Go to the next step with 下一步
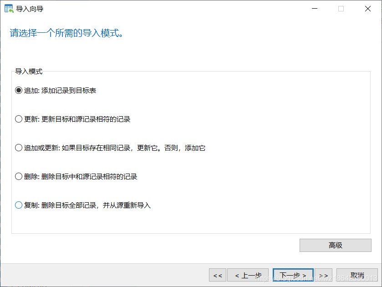This screenshot has height=287, width=382. tap(293, 275)
